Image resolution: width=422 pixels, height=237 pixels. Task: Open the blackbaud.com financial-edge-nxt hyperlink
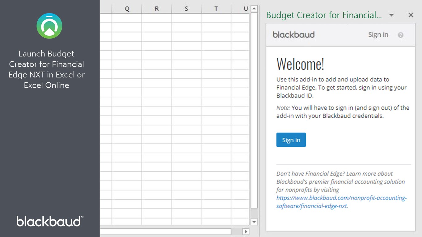pos(341,202)
